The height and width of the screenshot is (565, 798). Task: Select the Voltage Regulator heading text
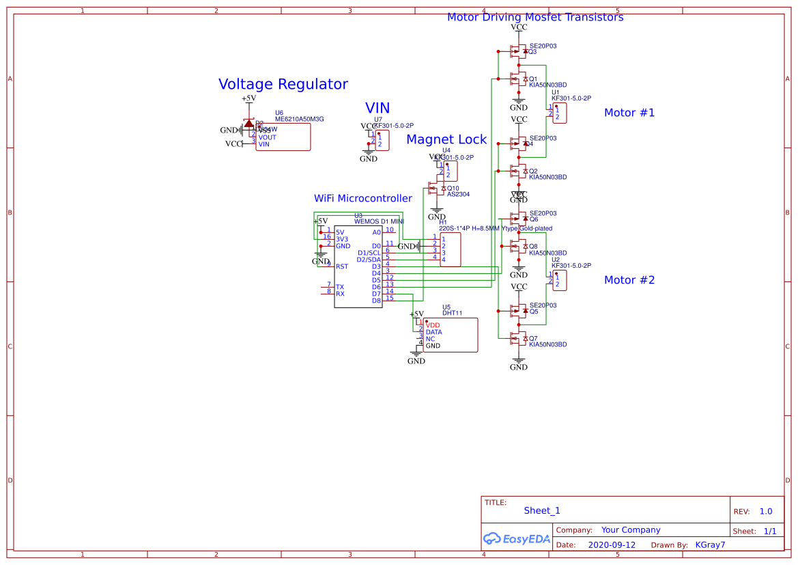282,84
